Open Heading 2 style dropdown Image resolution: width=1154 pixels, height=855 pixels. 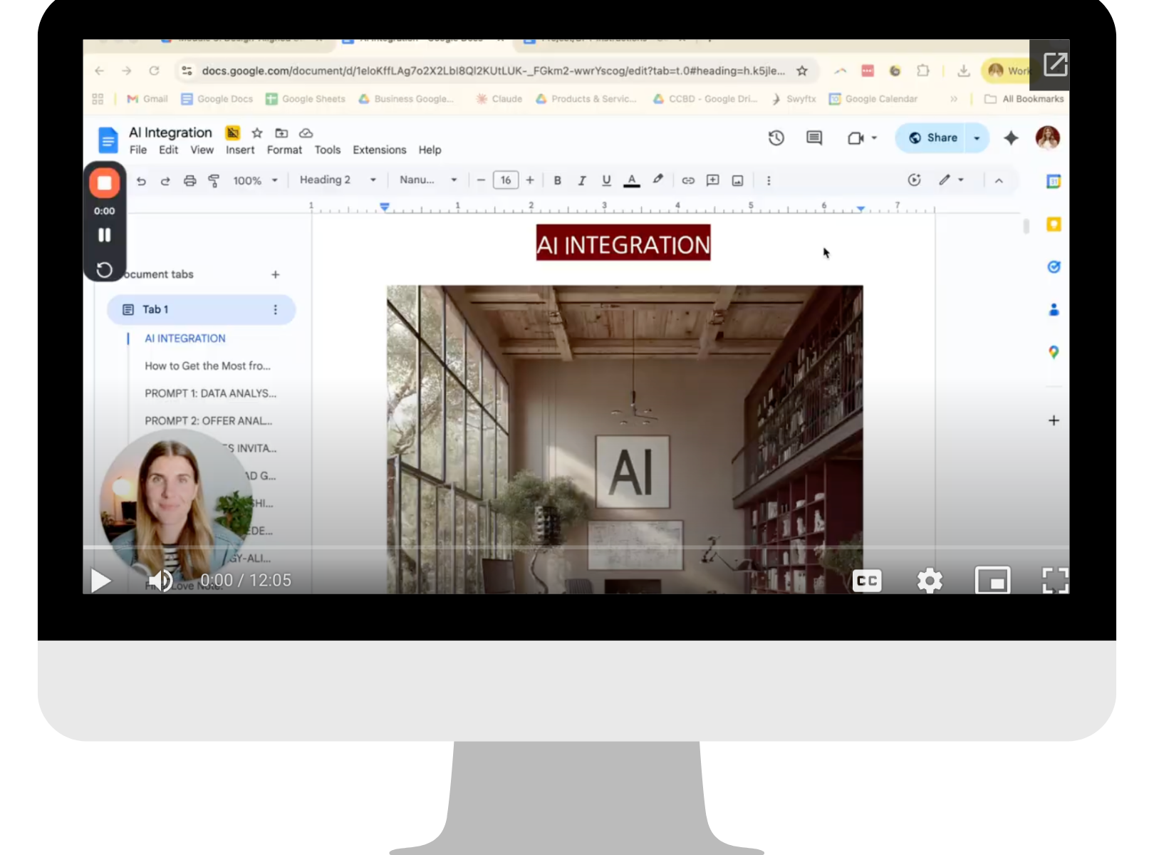[x=337, y=180]
